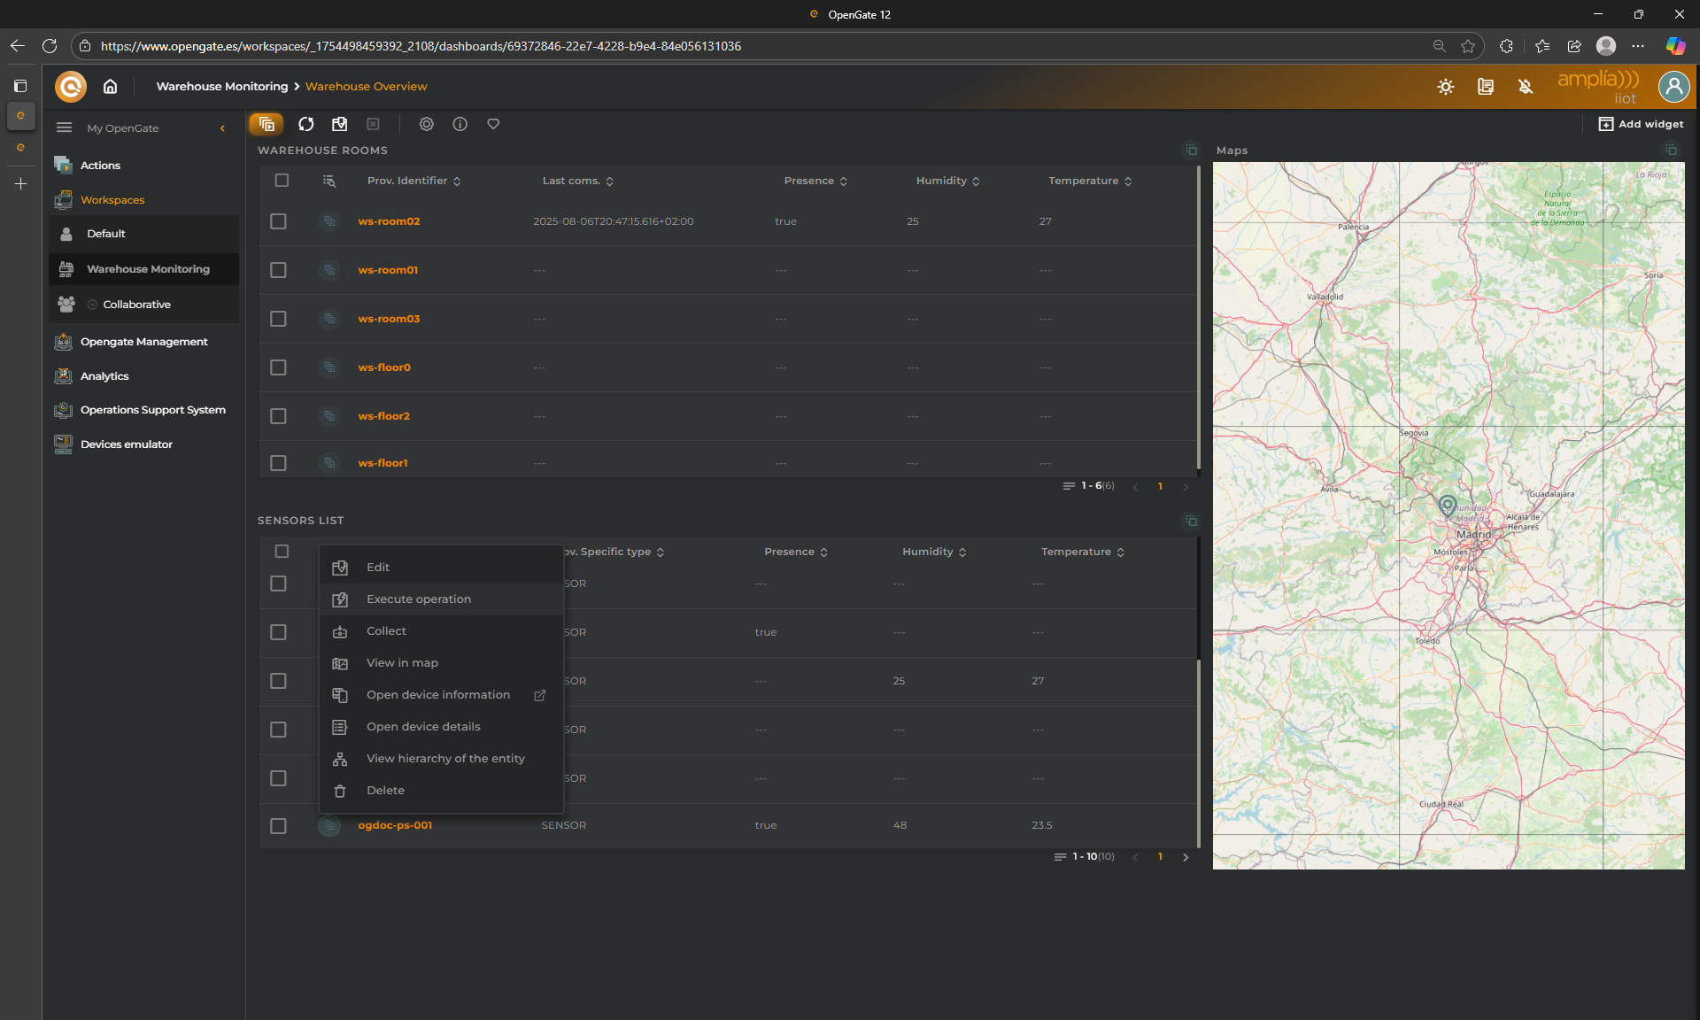
Task: Go to next page of Sensors List
Action: click(x=1186, y=857)
